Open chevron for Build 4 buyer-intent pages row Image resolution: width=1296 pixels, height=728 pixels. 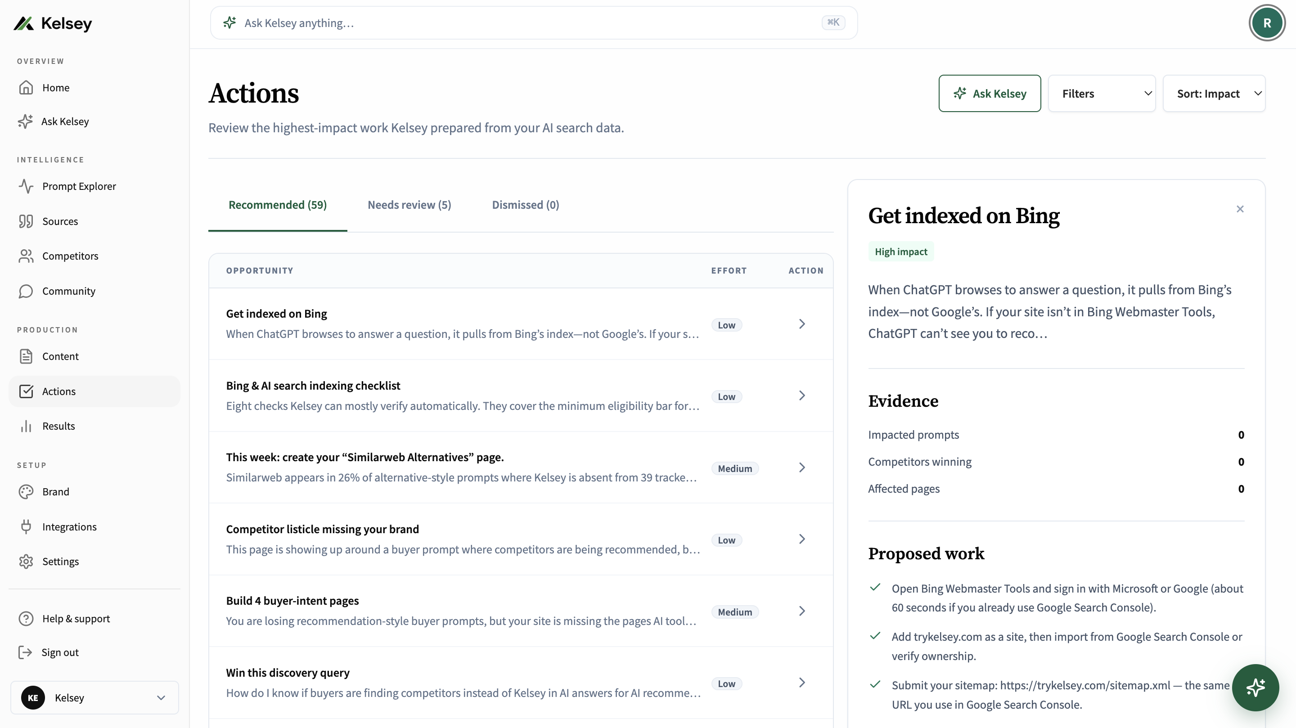pos(802,611)
